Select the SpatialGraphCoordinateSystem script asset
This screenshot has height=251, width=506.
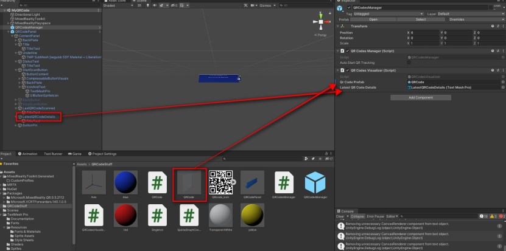pyautogui.click(x=189, y=218)
